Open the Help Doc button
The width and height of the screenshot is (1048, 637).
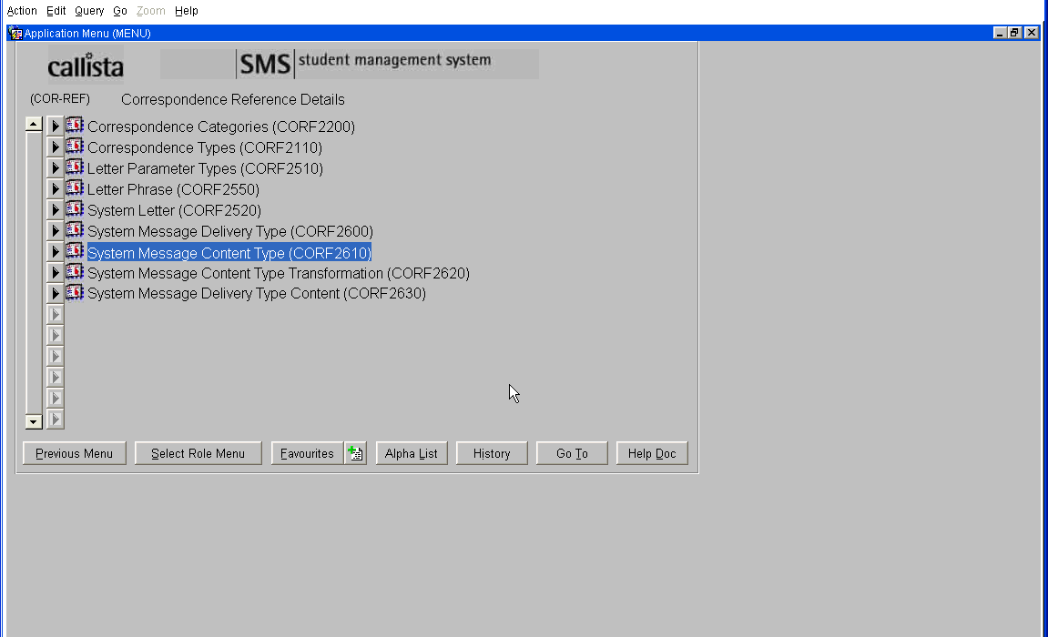(652, 453)
